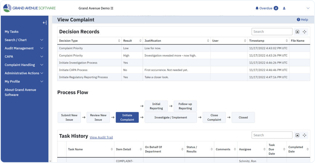Click the Decision Records search field

272,32
